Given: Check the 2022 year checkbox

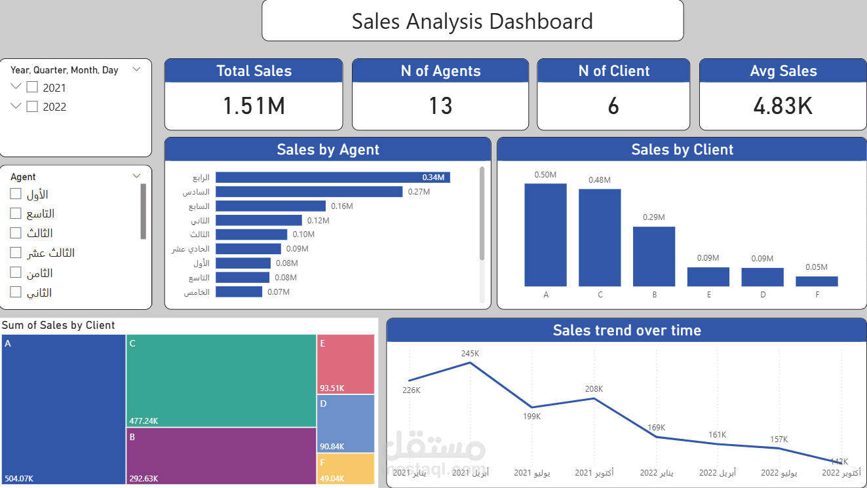Looking at the screenshot, I should coord(32,107).
